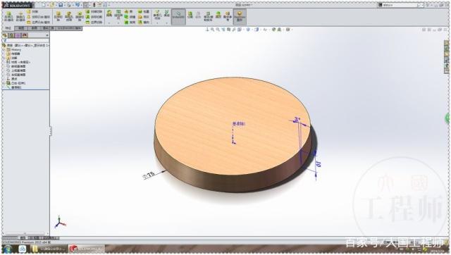451x255 pixels.
Task: Click the panel collapse handle on tree border
Action: (51, 131)
